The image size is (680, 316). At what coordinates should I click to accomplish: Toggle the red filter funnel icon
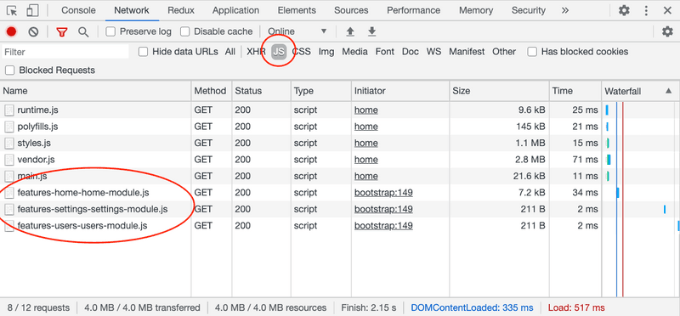[x=62, y=31]
